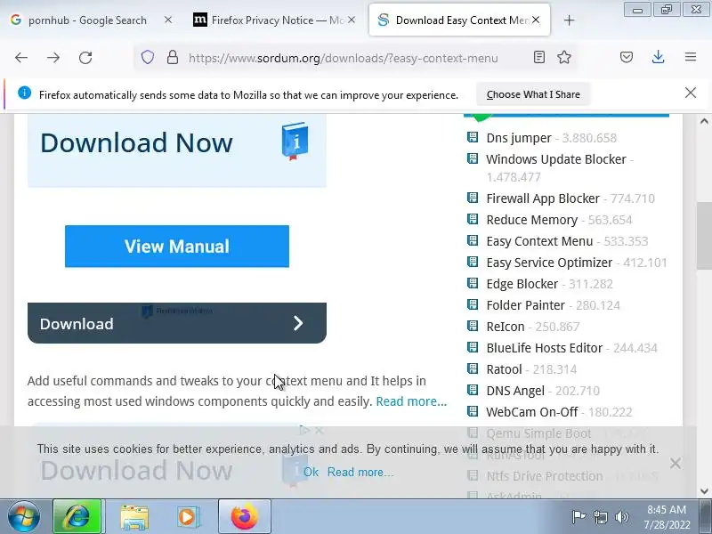The image size is (712, 534).
Task: Open the Firefox downloads panel
Action: coord(658,57)
